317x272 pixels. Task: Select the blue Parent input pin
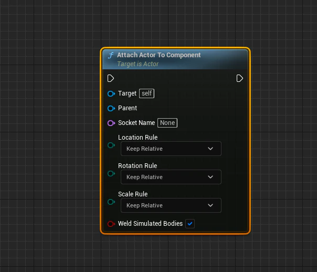pyautogui.click(x=111, y=108)
